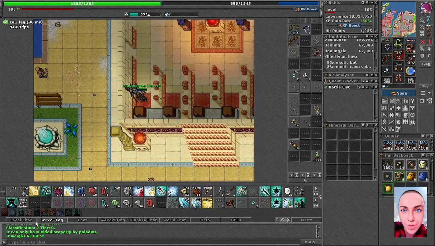Switch to the Advertising tab
This screenshot has height=246, width=435.
(x=113, y=220)
